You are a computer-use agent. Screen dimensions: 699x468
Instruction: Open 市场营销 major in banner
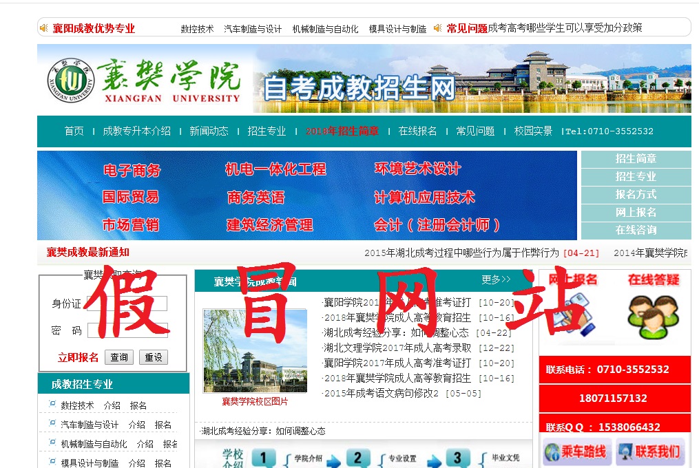click(131, 224)
